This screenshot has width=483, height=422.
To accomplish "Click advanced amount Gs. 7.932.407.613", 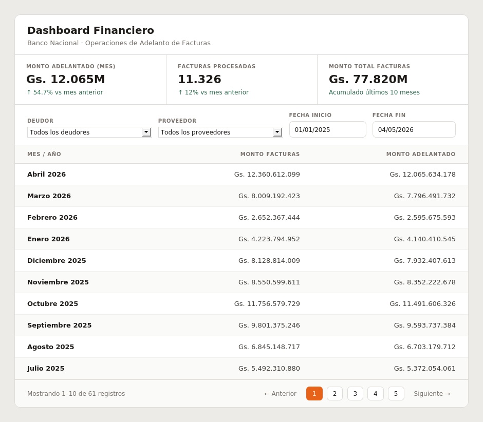I will tap(424, 260).
